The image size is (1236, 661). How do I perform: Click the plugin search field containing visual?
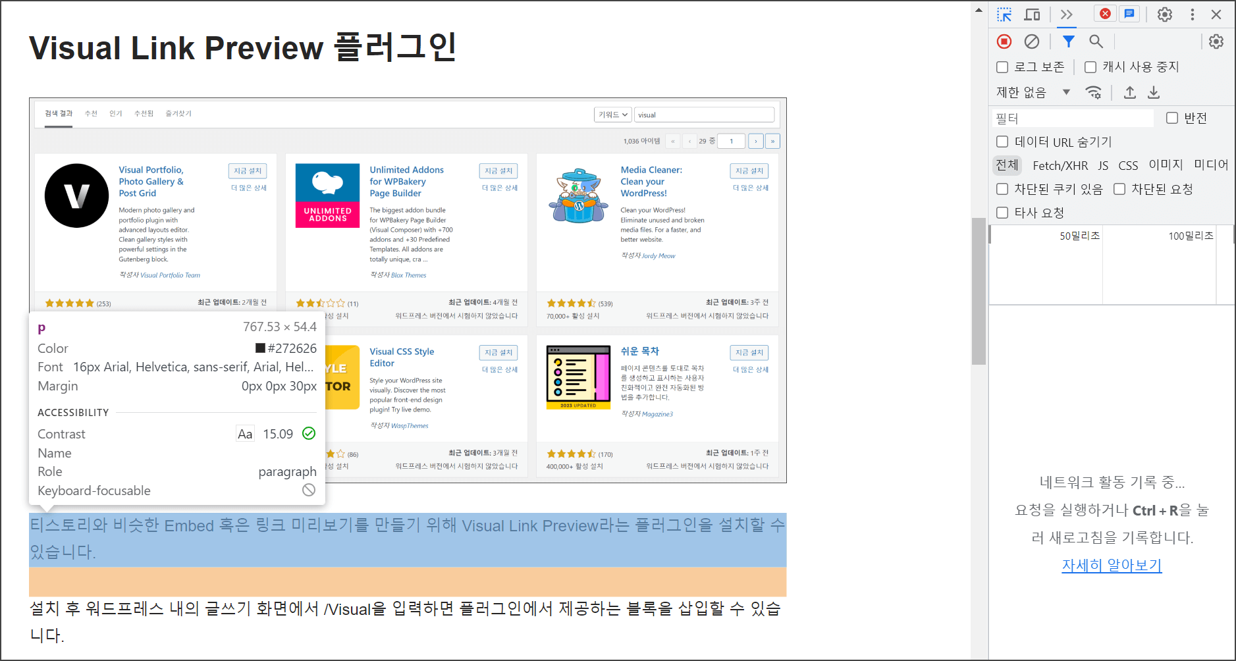coord(704,115)
